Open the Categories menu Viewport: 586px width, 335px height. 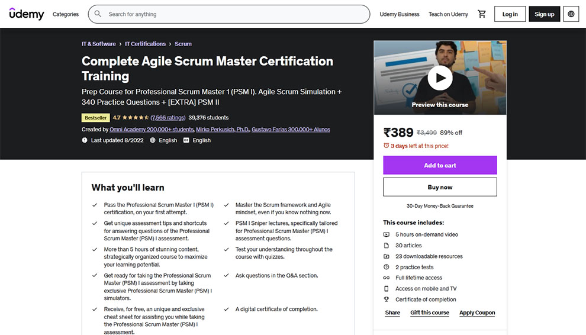(x=66, y=14)
